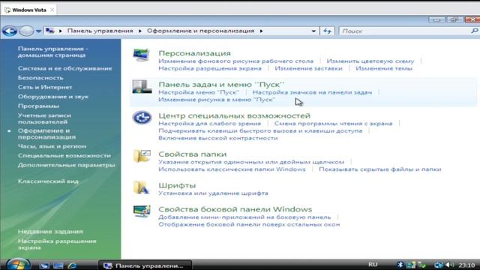Click the Forward navigation arrow

[x=26, y=31]
